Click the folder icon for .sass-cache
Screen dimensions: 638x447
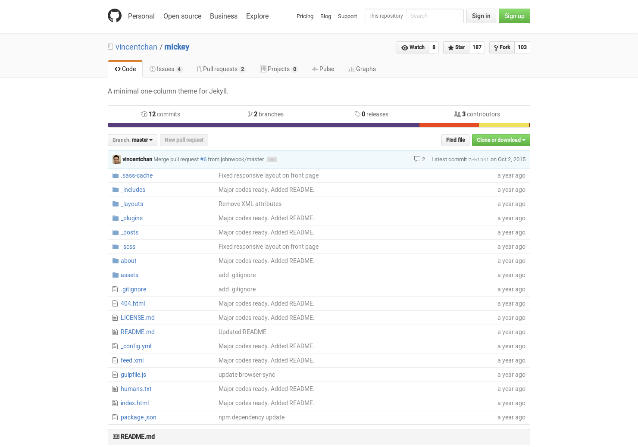point(116,175)
